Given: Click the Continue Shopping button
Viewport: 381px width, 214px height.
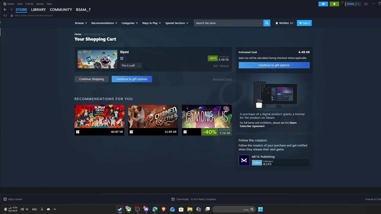Looking at the screenshot, I should pyautogui.click(x=91, y=79).
